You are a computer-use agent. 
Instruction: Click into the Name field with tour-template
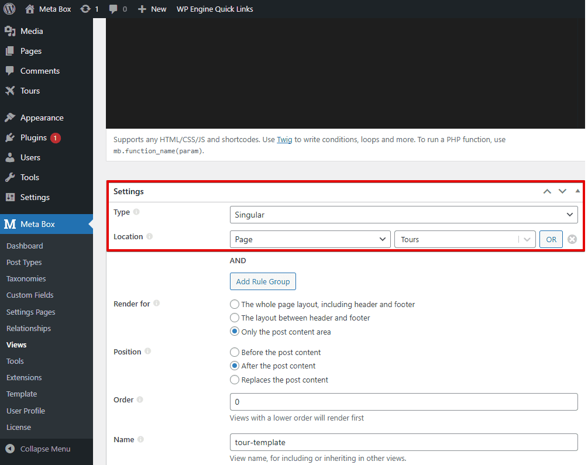(x=403, y=442)
